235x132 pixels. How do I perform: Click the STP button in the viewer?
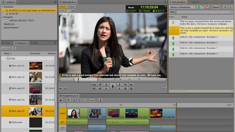(x=73, y=11)
